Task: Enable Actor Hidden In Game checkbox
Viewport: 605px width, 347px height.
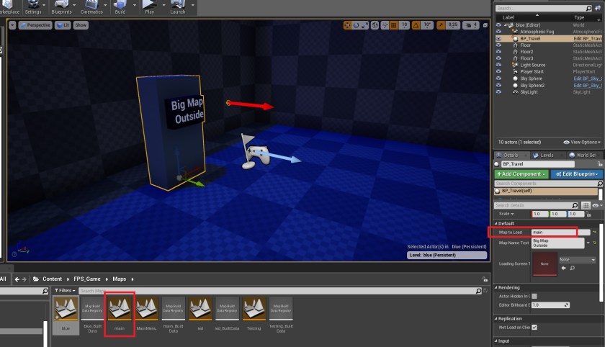Action: [x=534, y=296]
